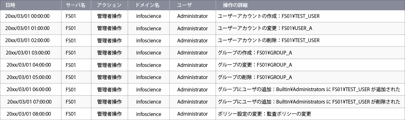Select the グループの変更:FS01¥GROUP_A entry
The image size is (405, 120).
(x=255, y=65)
